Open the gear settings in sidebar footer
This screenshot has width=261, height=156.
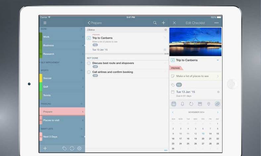pos(79,148)
